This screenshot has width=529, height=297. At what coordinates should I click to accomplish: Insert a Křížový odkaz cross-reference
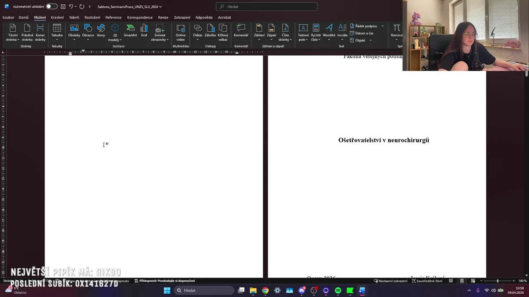pos(223,33)
